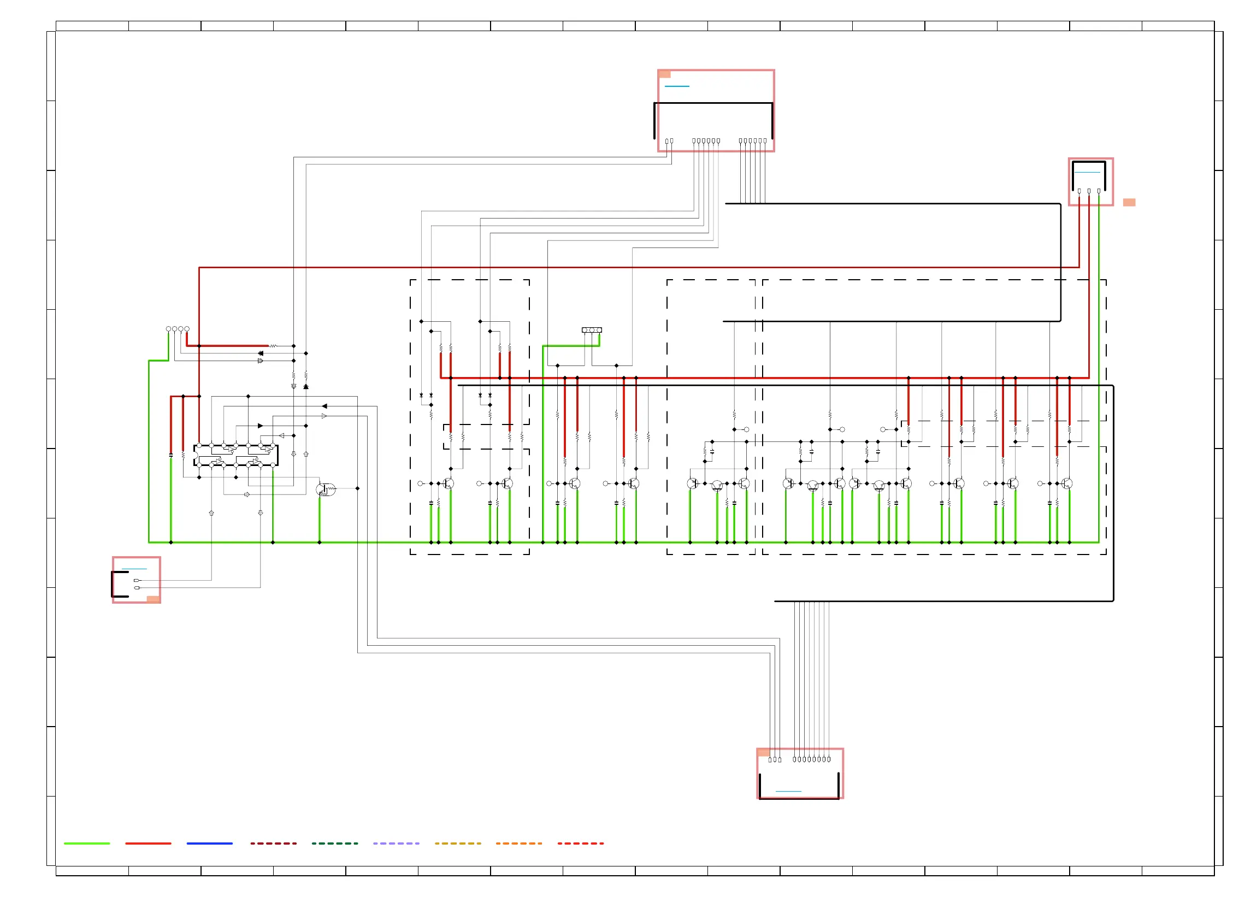
Task: Click the row of four test-point circles
Action: (177, 328)
